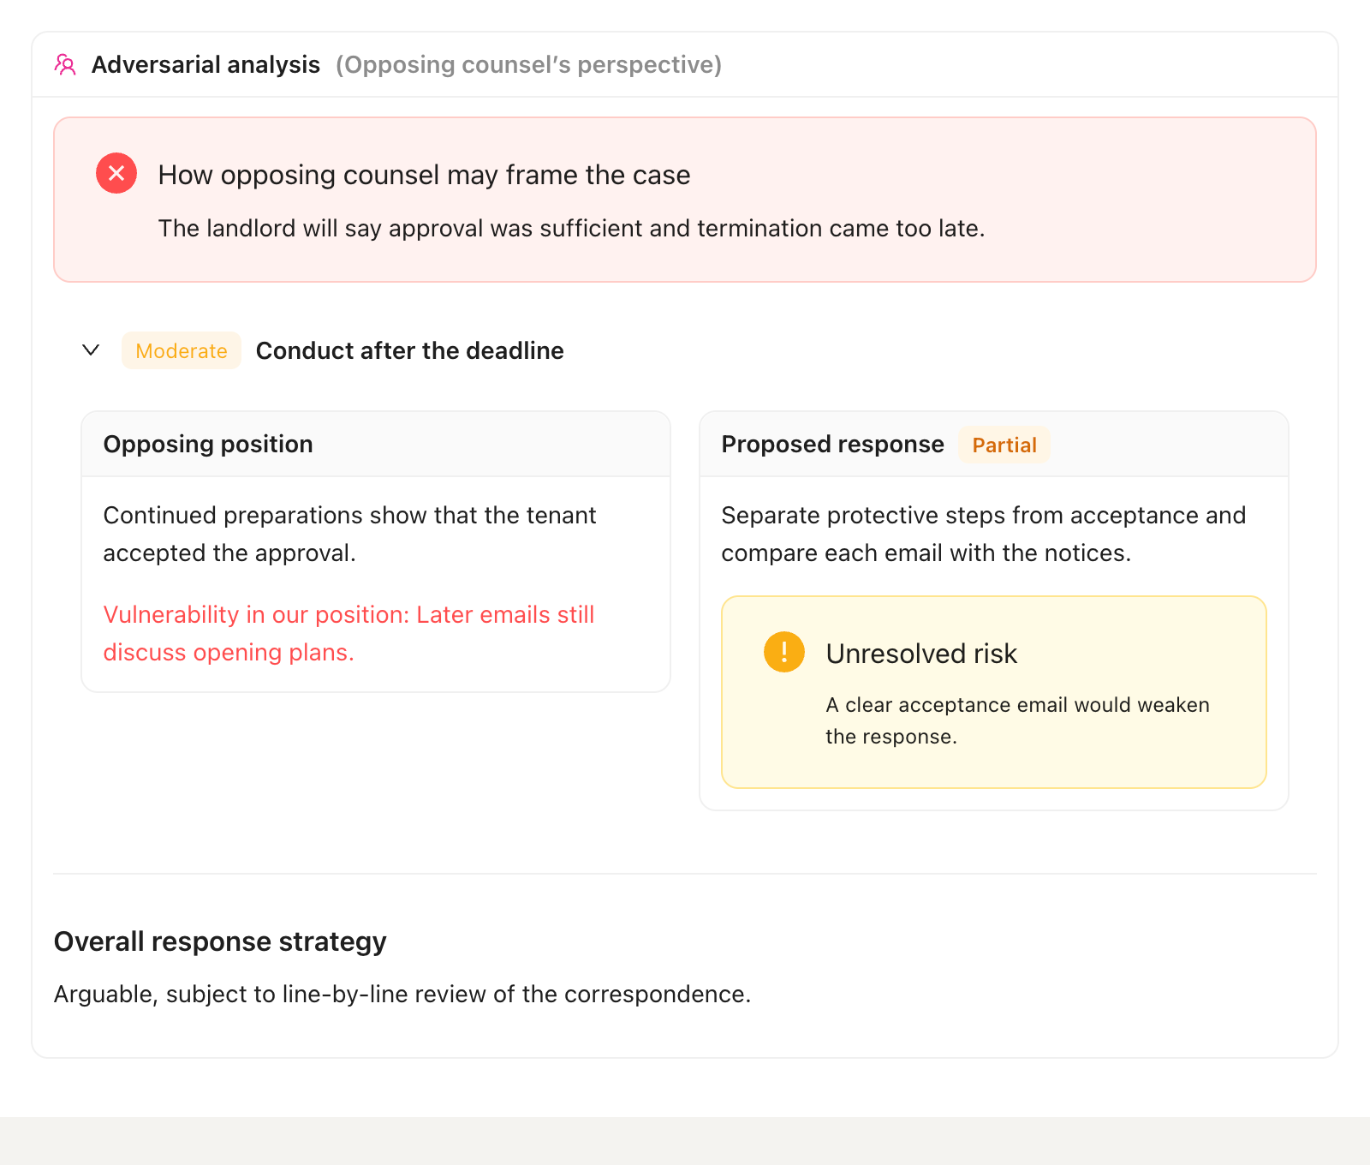Select the Conduct after the deadline heading
The width and height of the screenshot is (1370, 1165).
[410, 350]
